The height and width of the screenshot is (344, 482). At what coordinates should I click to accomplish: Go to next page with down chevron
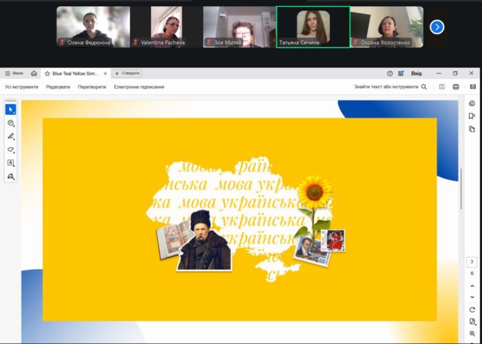pos(472,297)
